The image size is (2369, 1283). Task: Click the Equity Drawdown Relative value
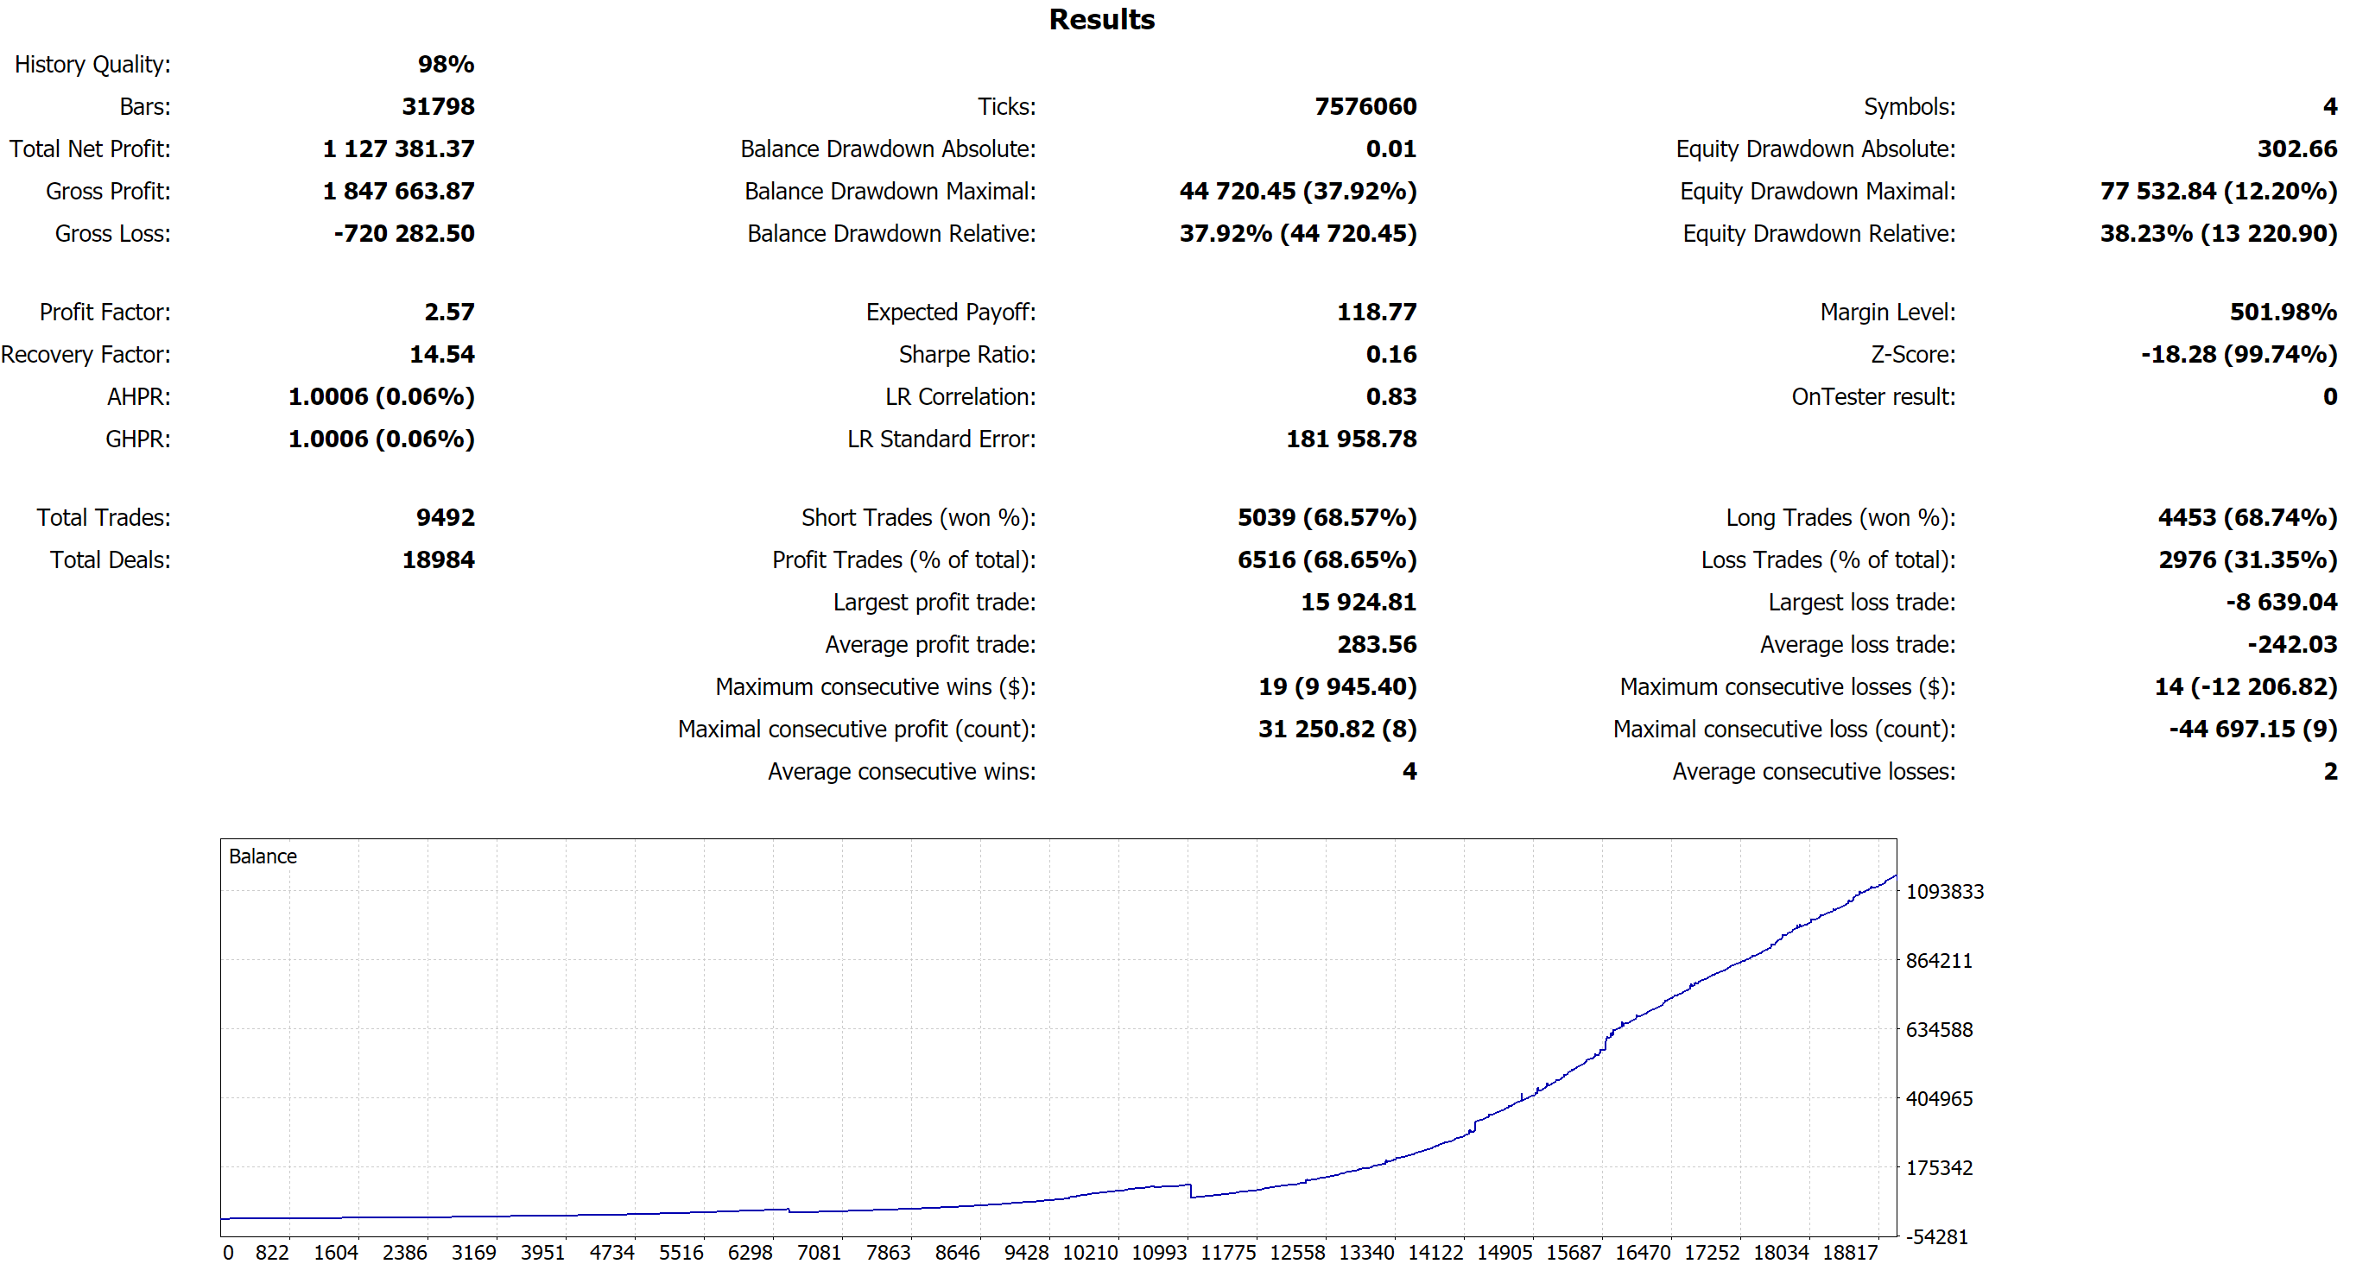click(2217, 233)
